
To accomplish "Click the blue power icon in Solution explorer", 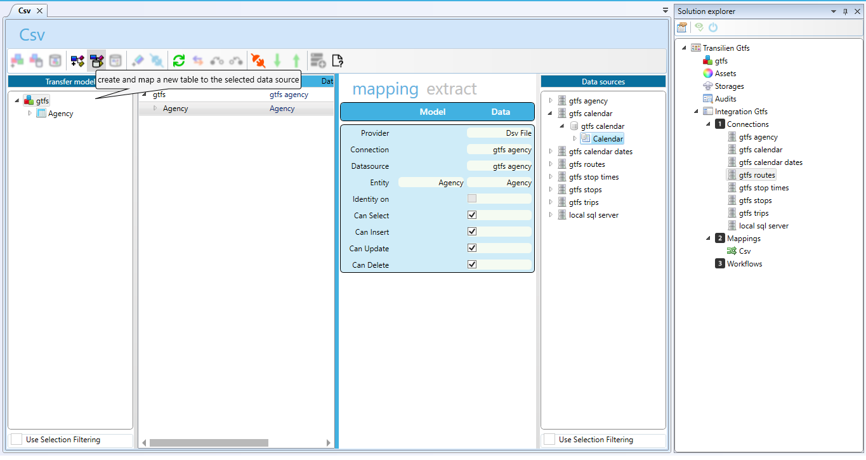I will [x=713, y=27].
